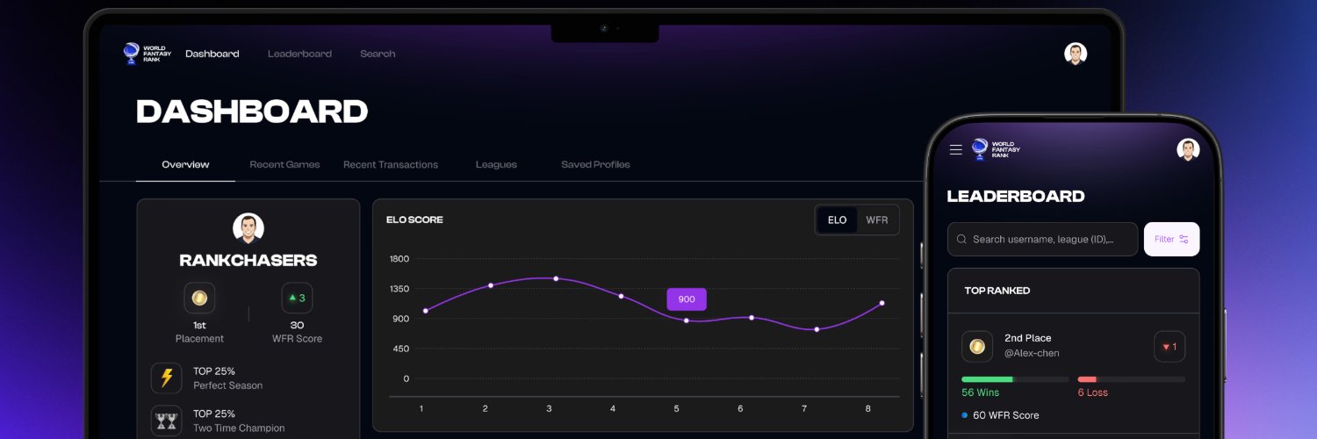
Task: Click the 60 WFR Score text
Action: pyautogui.click(x=1005, y=415)
